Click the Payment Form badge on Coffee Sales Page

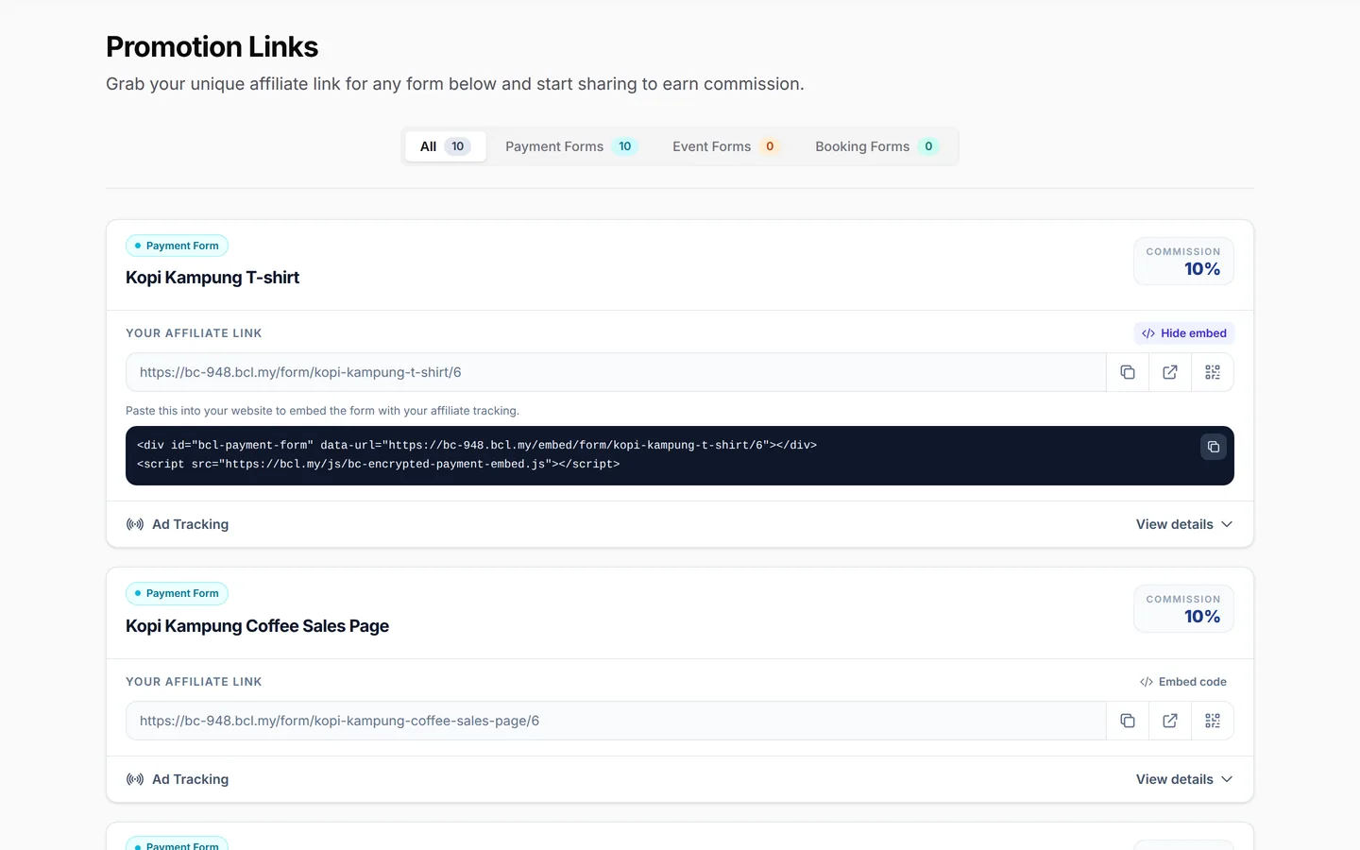tap(177, 593)
